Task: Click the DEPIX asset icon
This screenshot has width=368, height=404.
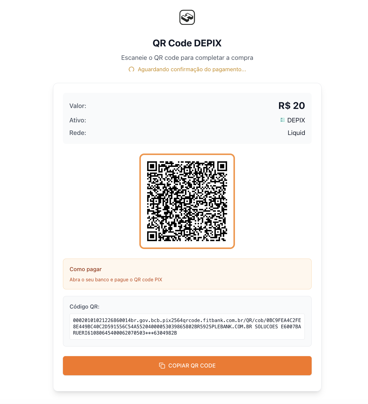Action: 282,120
